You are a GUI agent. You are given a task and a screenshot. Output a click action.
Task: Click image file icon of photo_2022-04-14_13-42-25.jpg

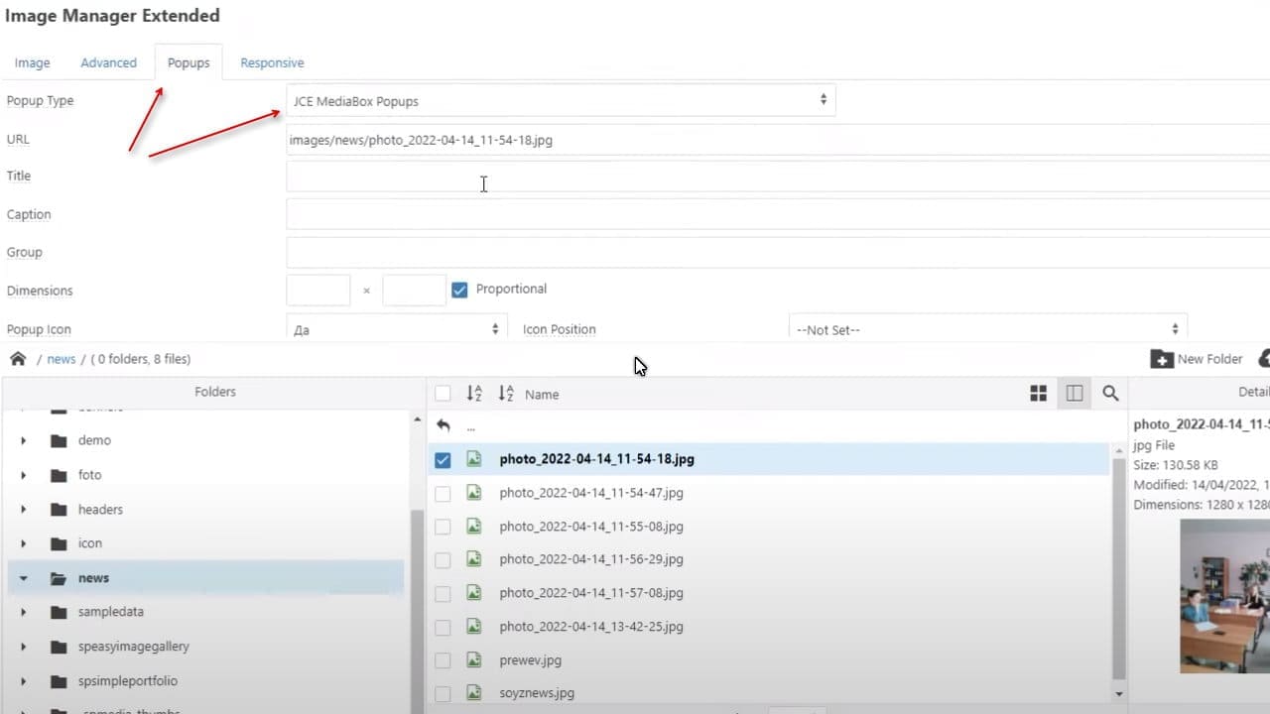click(474, 627)
